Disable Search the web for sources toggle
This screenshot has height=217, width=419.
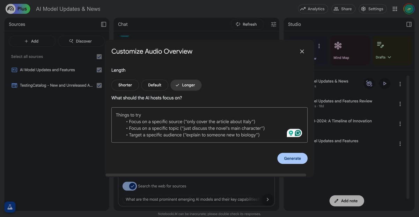tap(129, 186)
